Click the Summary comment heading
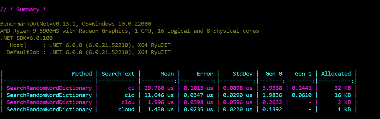Image resolution: width=380 pixels, height=119 pixels. (23, 10)
